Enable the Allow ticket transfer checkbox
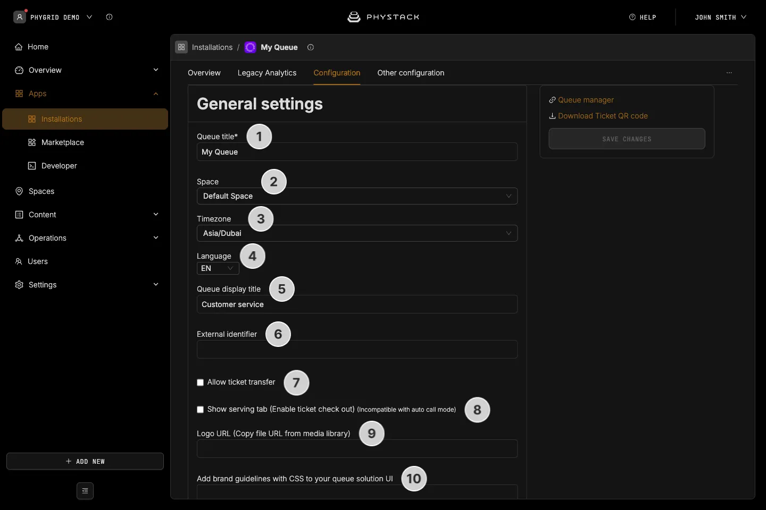 (201, 382)
